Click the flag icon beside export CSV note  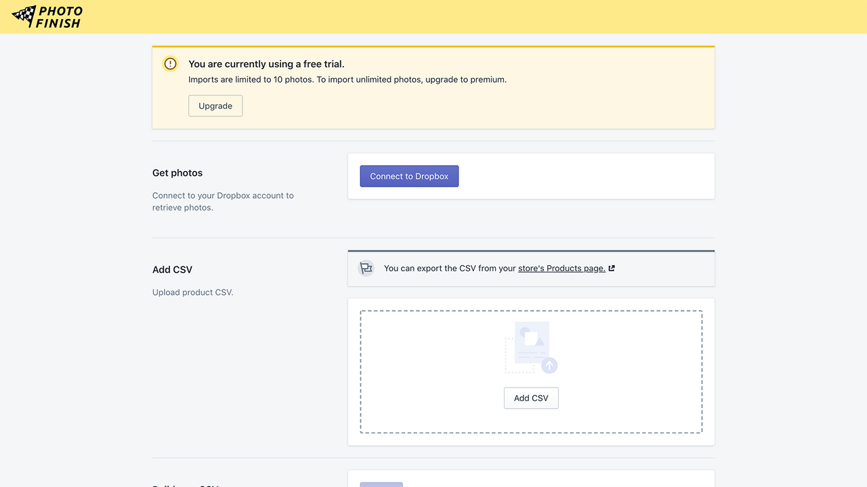pyautogui.click(x=366, y=269)
